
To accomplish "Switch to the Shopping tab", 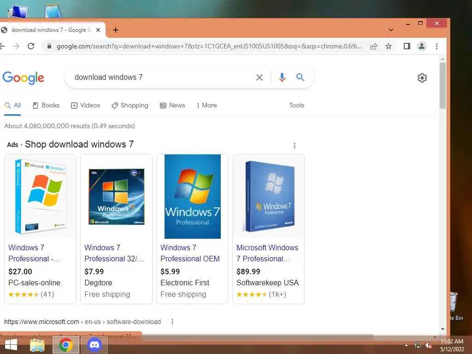I will [130, 106].
